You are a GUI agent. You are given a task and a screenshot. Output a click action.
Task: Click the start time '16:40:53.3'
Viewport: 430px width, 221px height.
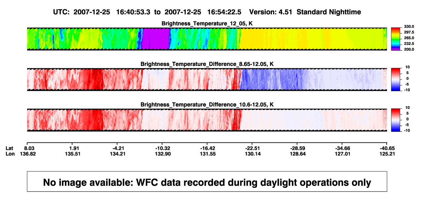133,12
